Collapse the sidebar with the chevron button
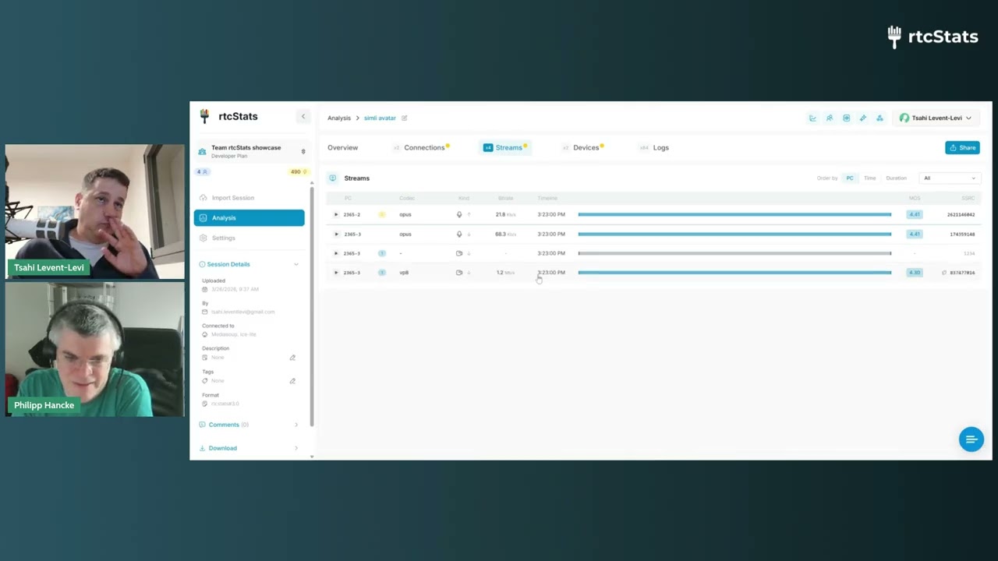This screenshot has height=561, width=998. point(303,117)
